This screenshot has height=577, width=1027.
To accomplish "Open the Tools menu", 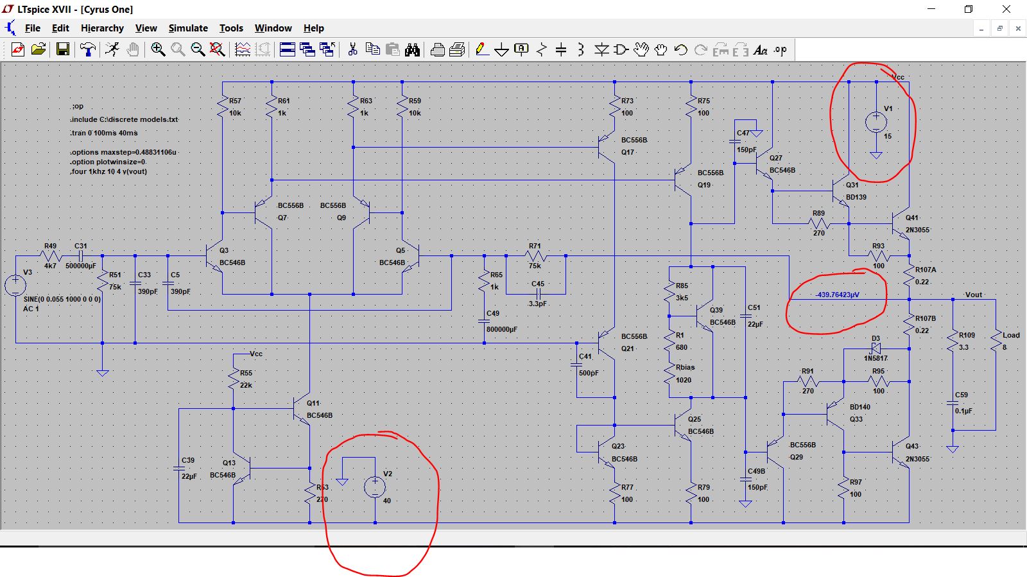I will pyautogui.click(x=231, y=28).
